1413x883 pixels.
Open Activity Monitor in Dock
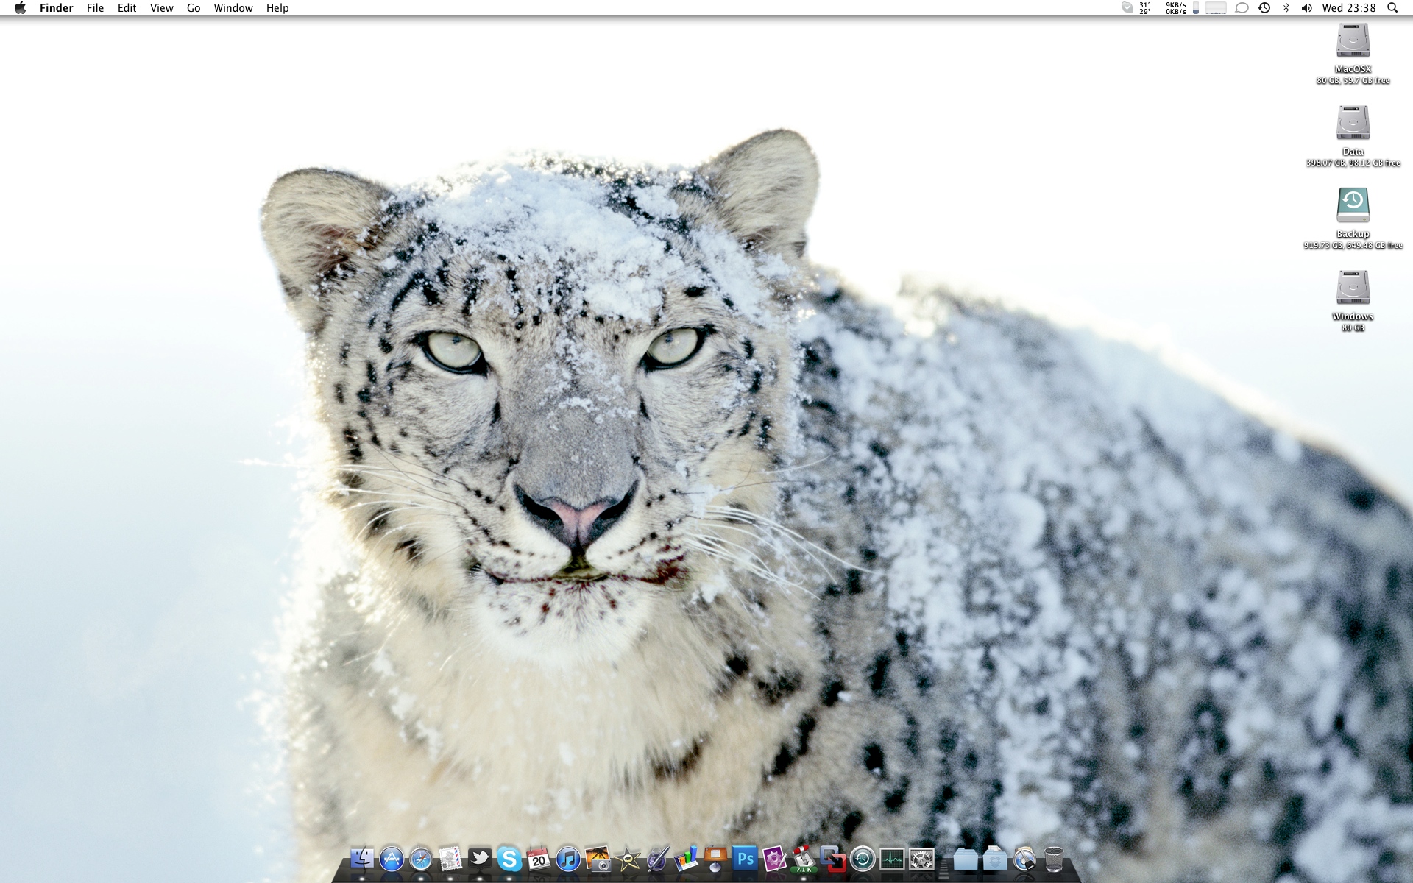pyautogui.click(x=892, y=859)
